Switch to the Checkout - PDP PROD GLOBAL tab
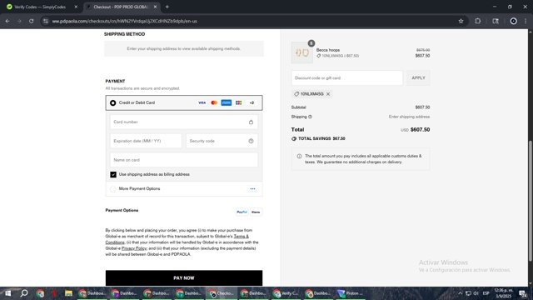Viewport: 533px width, 300px height. click(121, 7)
